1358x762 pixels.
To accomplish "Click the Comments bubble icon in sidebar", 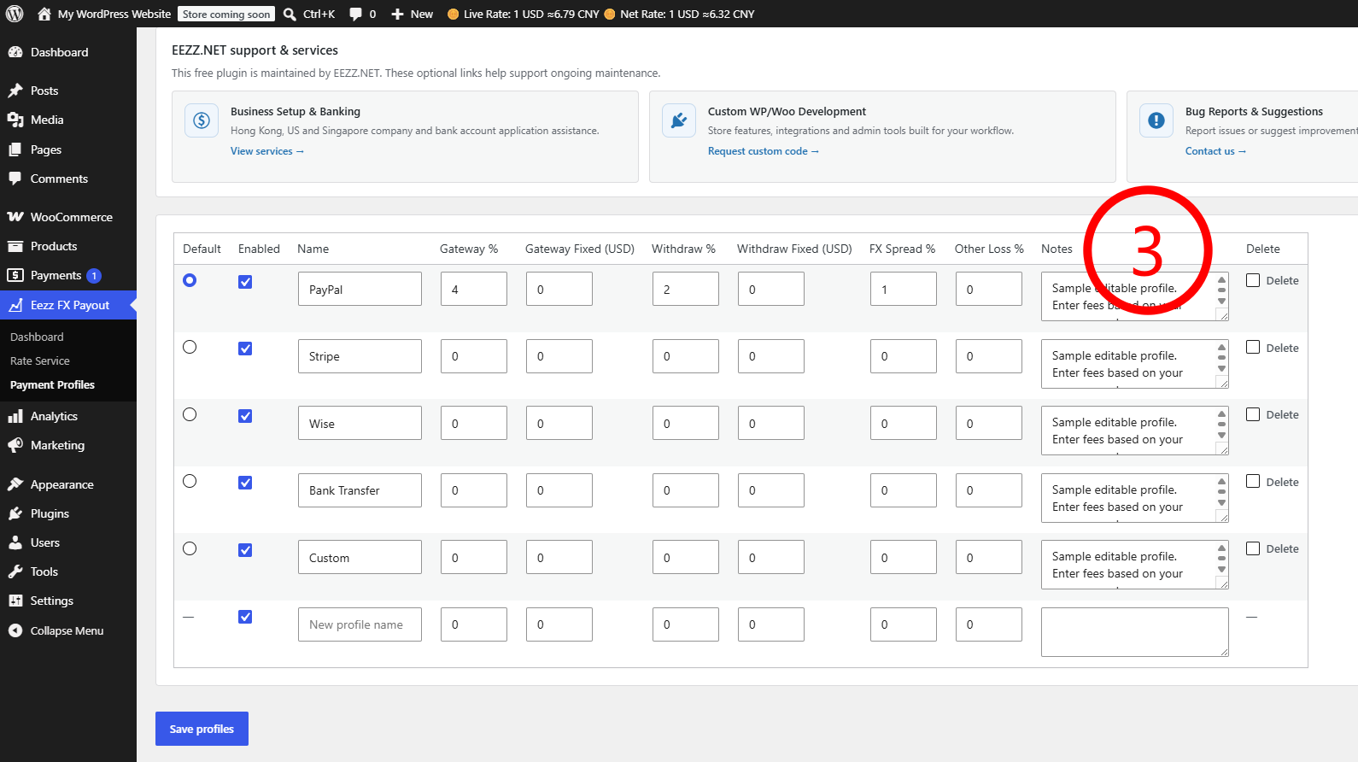I will point(15,179).
